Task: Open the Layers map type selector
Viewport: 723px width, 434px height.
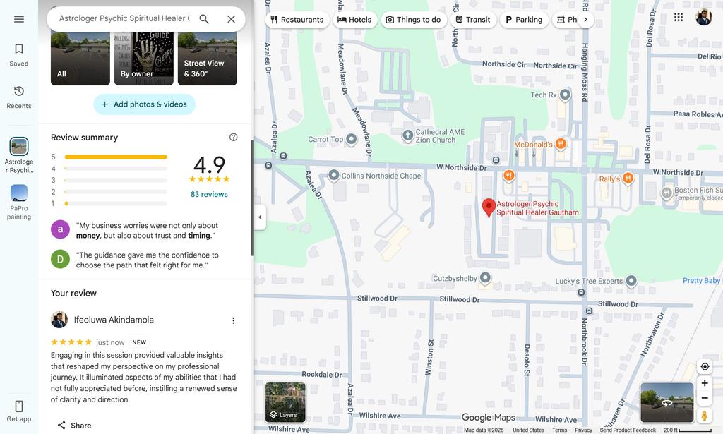Action: coord(285,403)
